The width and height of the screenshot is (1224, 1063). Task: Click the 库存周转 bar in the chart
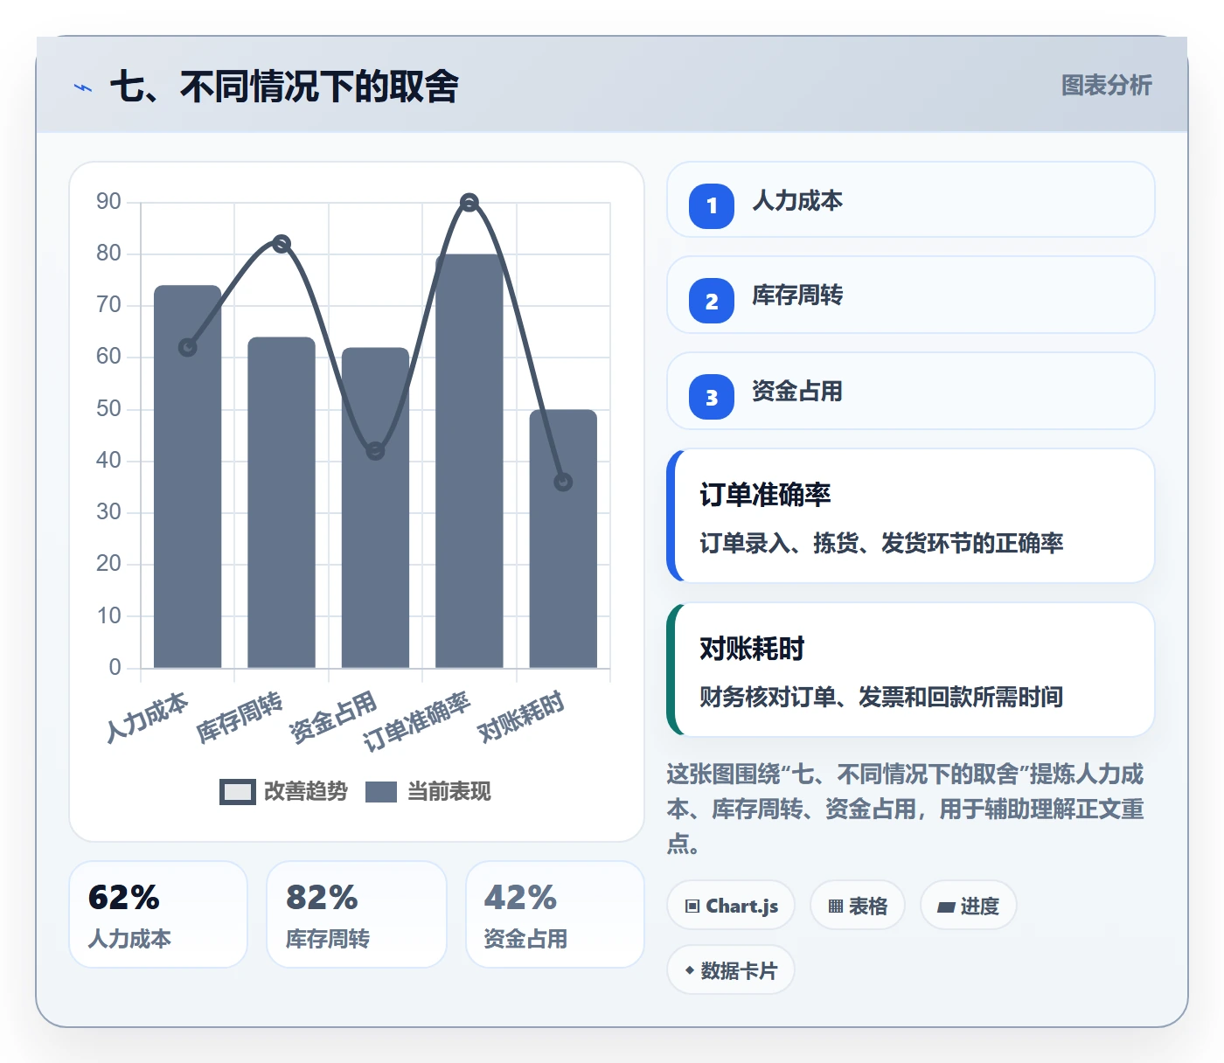282,503
